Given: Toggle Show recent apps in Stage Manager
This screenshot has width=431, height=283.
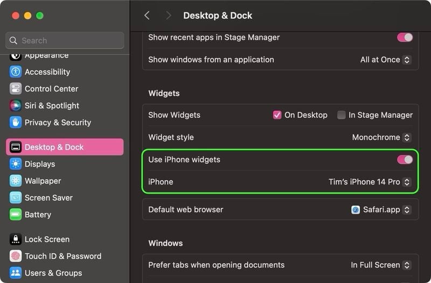Looking at the screenshot, I should pyautogui.click(x=405, y=37).
